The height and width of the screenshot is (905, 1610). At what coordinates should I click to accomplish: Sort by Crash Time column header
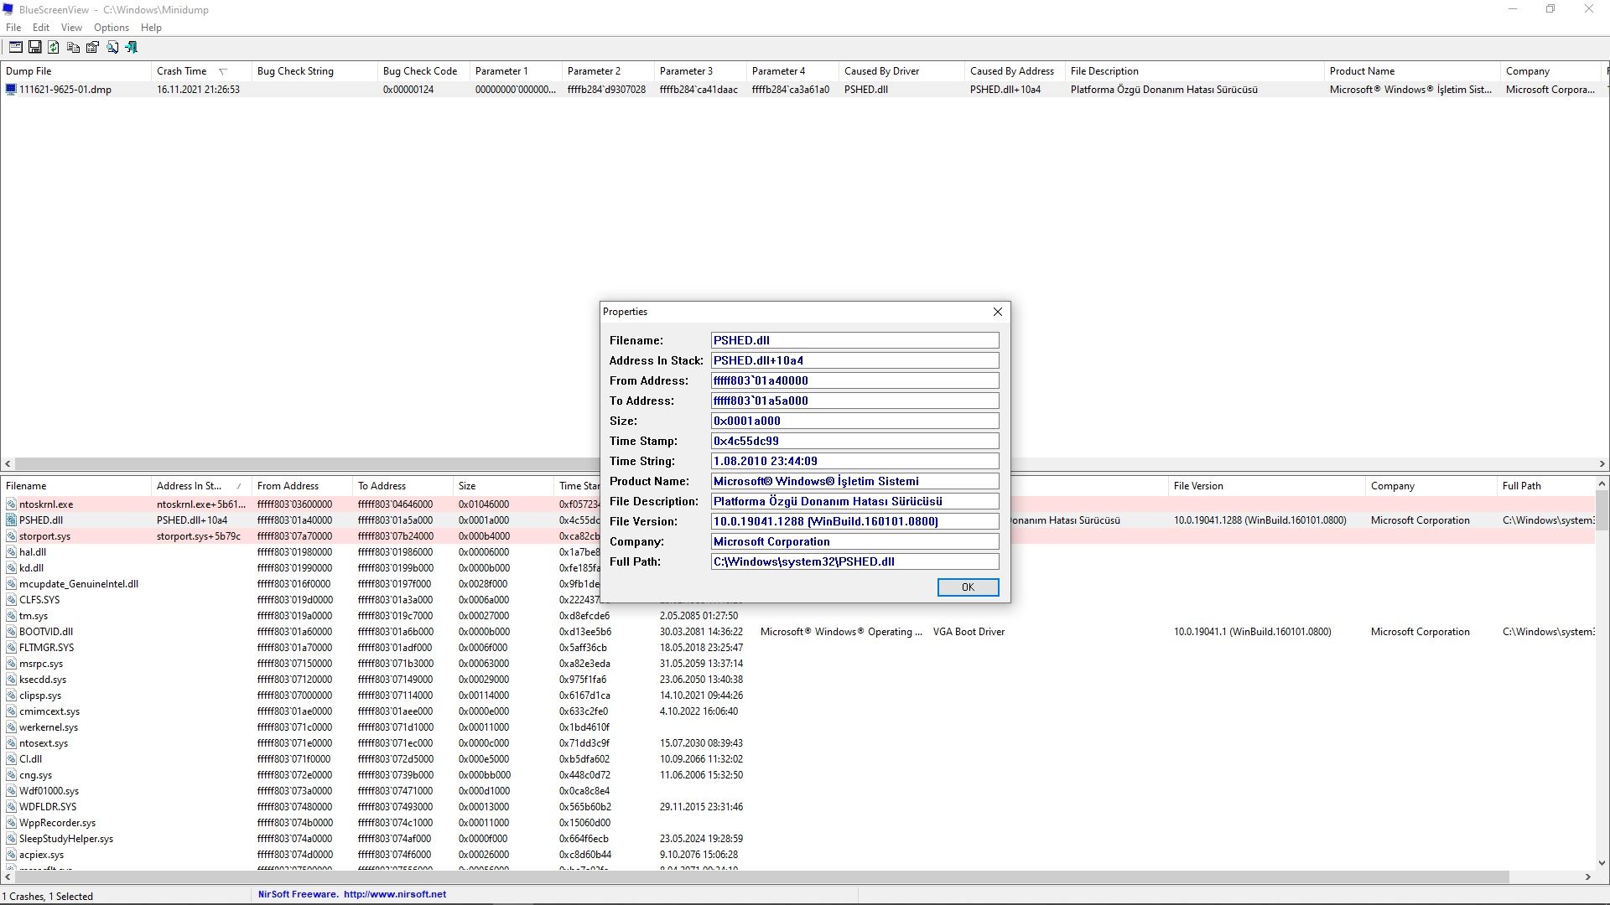[x=182, y=71]
